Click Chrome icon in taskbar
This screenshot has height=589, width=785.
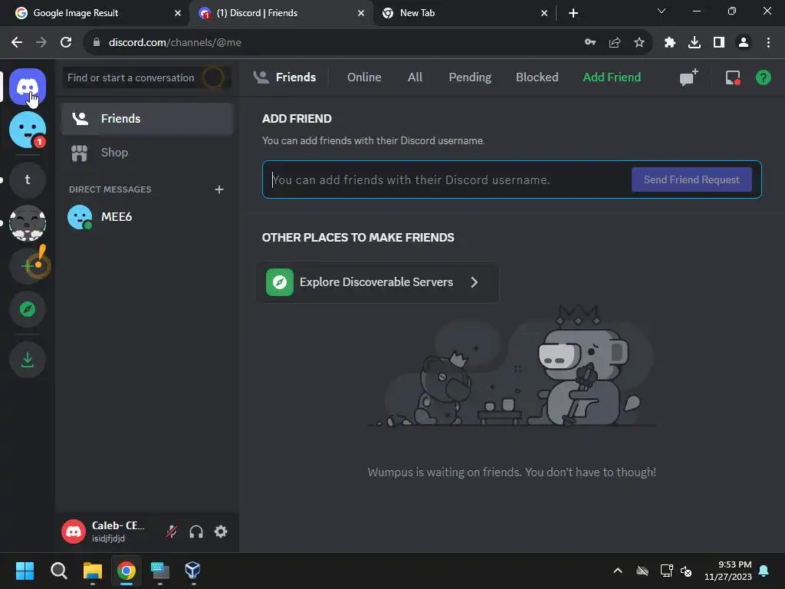point(126,571)
